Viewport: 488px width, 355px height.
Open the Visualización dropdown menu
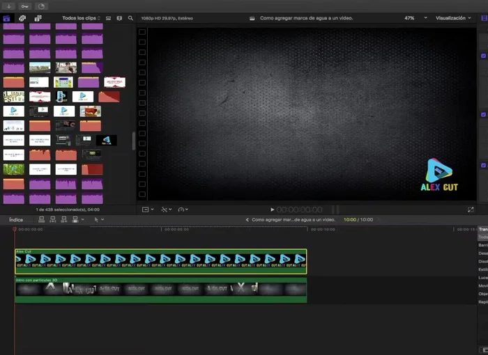pos(453,18)
